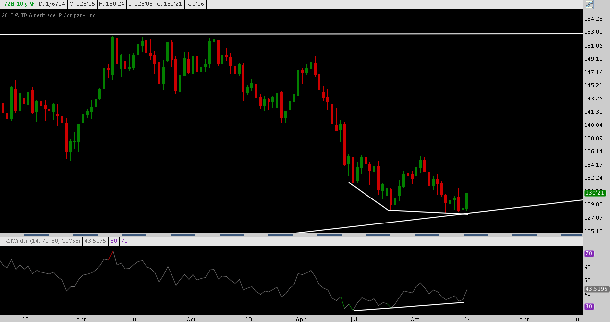Viewport: 610px width, 322px height.
Task: Click the 153'01 price axis label
Action: tap(593, 32)
